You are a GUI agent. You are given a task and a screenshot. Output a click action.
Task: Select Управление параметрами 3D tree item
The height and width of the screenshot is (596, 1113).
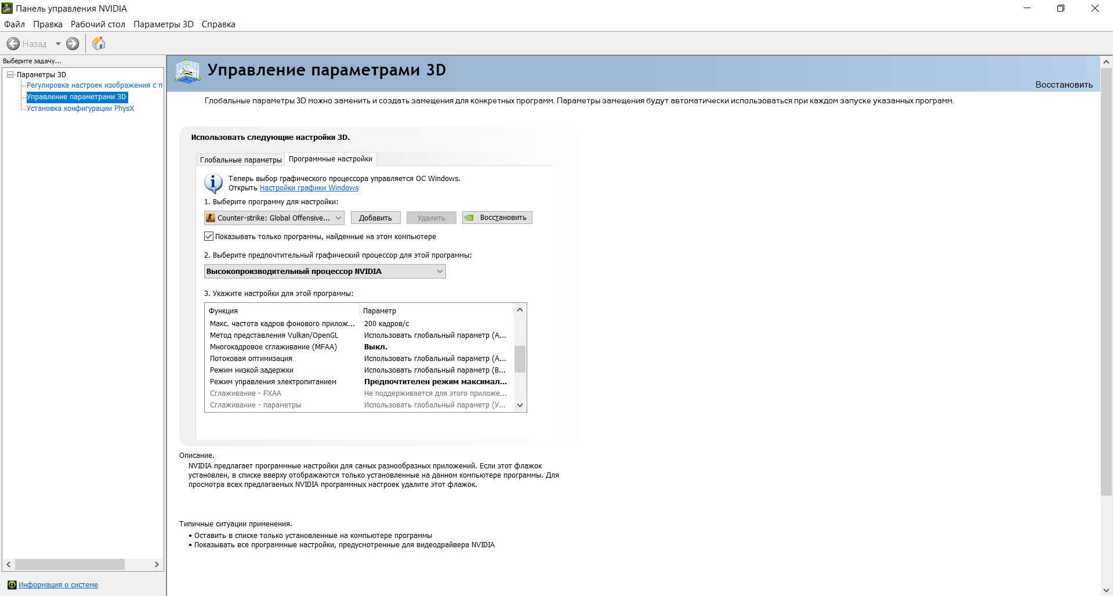tap(77, 97)
